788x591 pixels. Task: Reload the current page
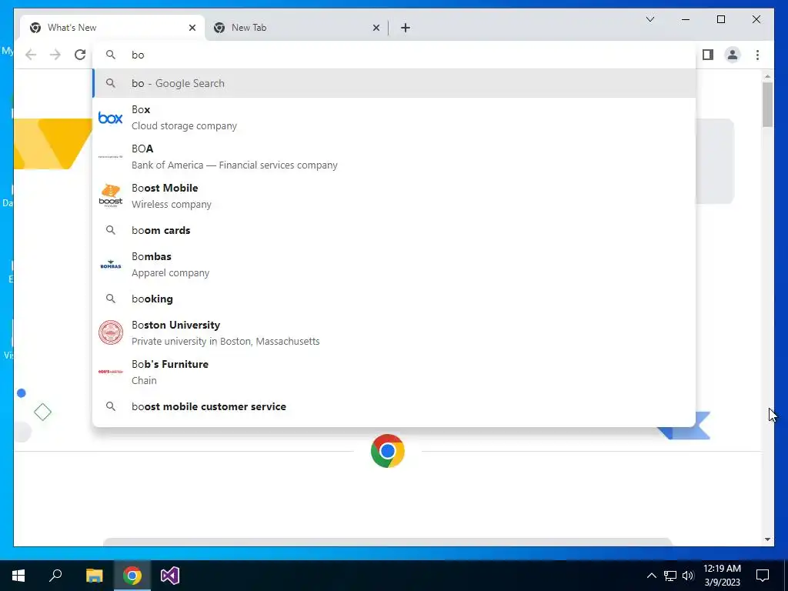(x=80, y=55)
